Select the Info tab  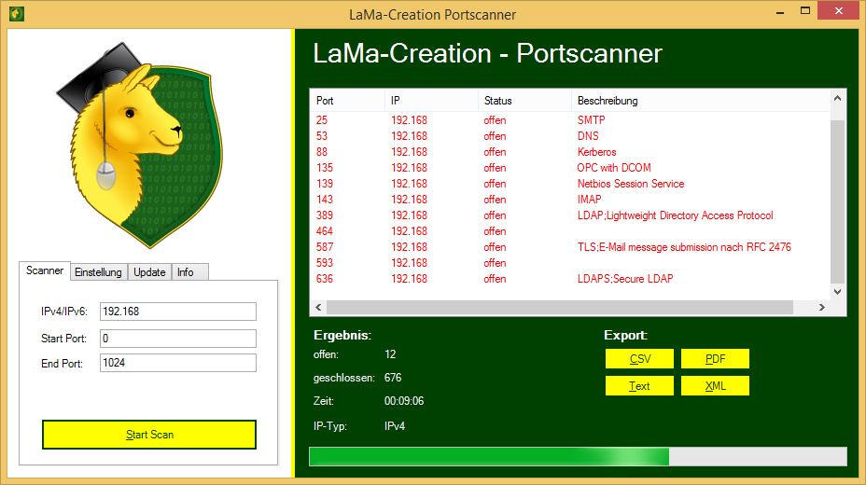click(x=186, y=272)
